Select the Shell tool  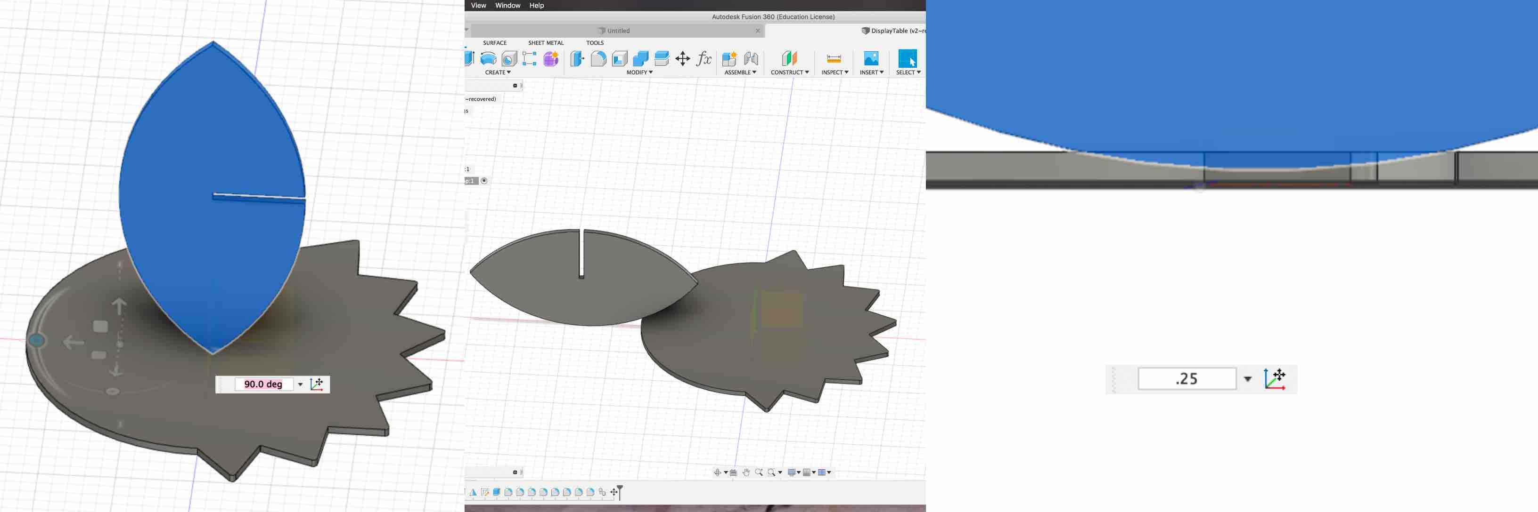pos(619,58)
